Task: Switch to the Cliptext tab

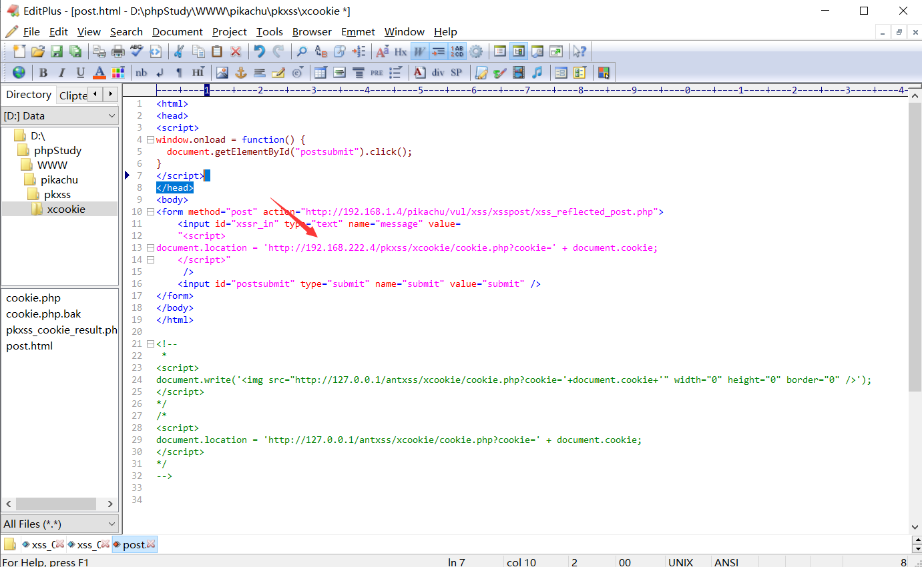Action: pyautogui.click(x=73, y=95)
